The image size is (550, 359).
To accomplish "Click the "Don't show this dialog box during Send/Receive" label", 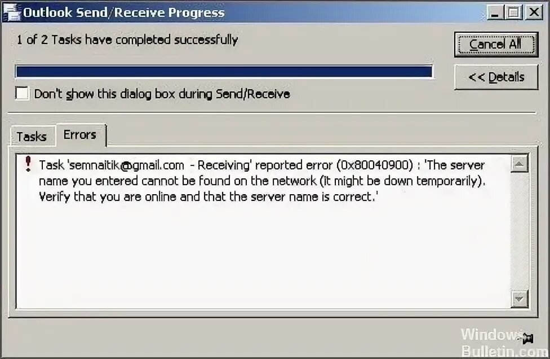I will [x=162, y=94].
